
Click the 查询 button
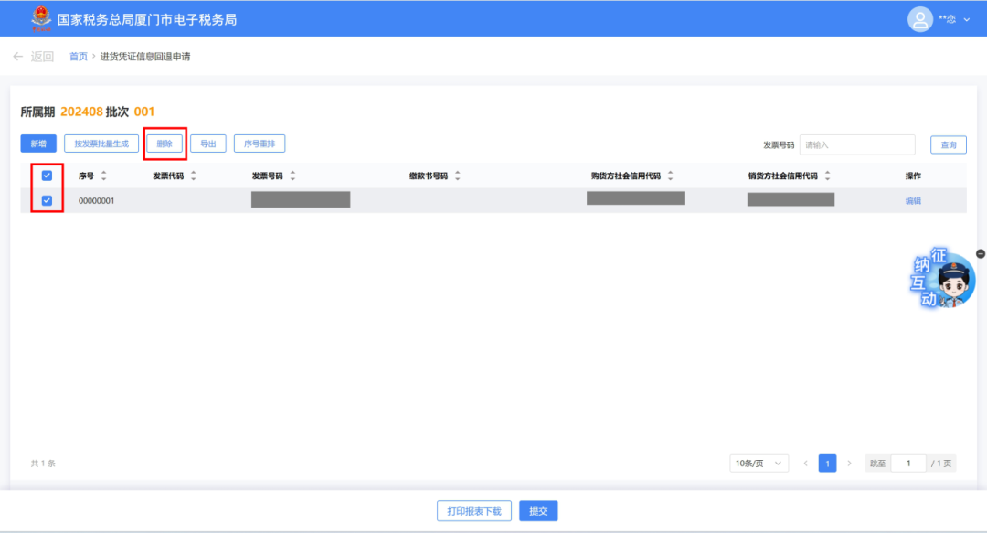click(949, 144)
